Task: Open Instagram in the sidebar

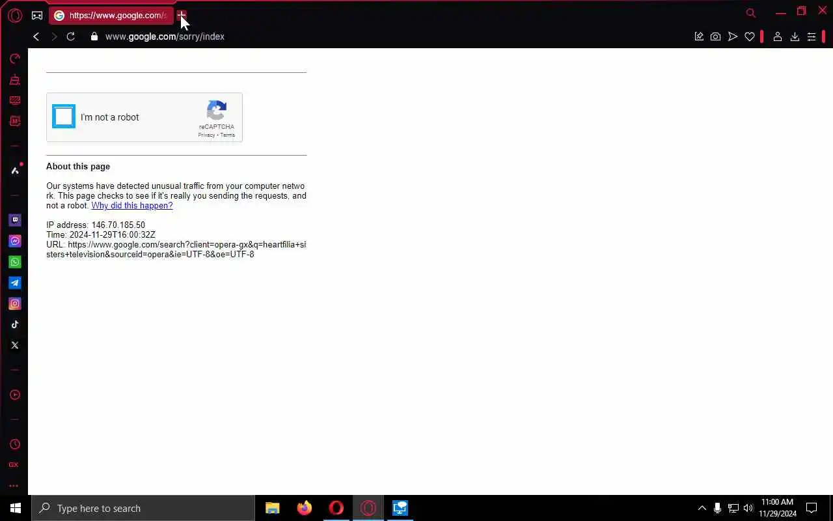Action: coord(14,303)
